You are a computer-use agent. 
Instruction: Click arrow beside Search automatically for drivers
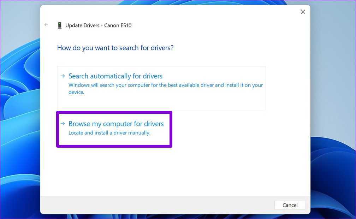tap(63, 76)
